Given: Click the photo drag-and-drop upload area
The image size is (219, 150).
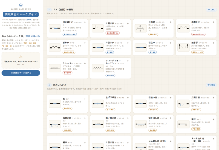Looking at the screenshot, I should pos(21,60).
